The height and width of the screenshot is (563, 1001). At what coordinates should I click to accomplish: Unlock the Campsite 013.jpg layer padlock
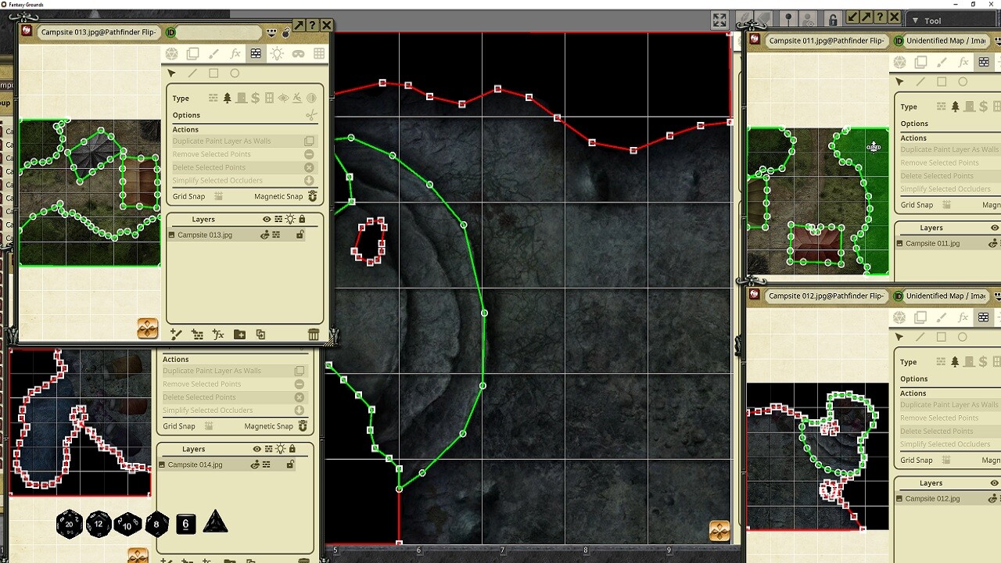300,235
